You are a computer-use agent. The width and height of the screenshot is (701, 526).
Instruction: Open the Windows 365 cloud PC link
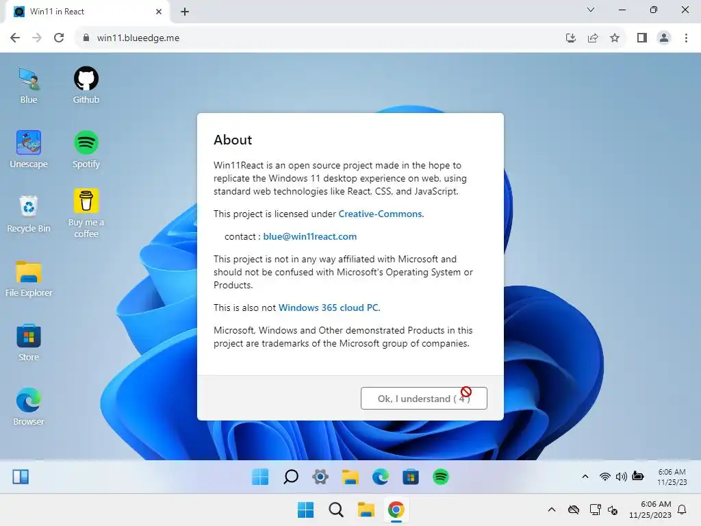[x=329, y=308]
